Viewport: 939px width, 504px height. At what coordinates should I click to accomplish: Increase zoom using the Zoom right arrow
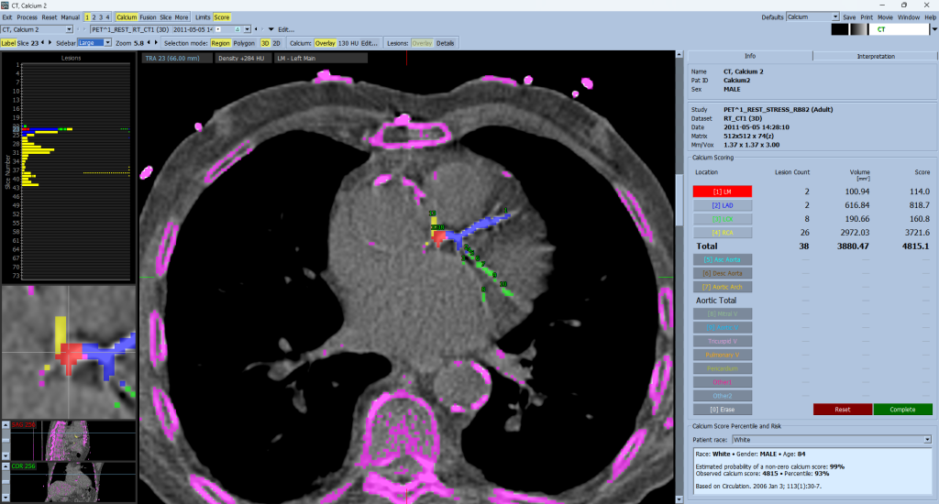(x=156, y=42)
